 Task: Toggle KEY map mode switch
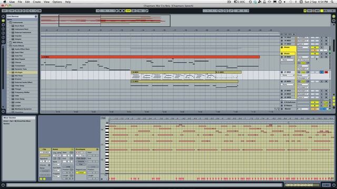[310, 10]
